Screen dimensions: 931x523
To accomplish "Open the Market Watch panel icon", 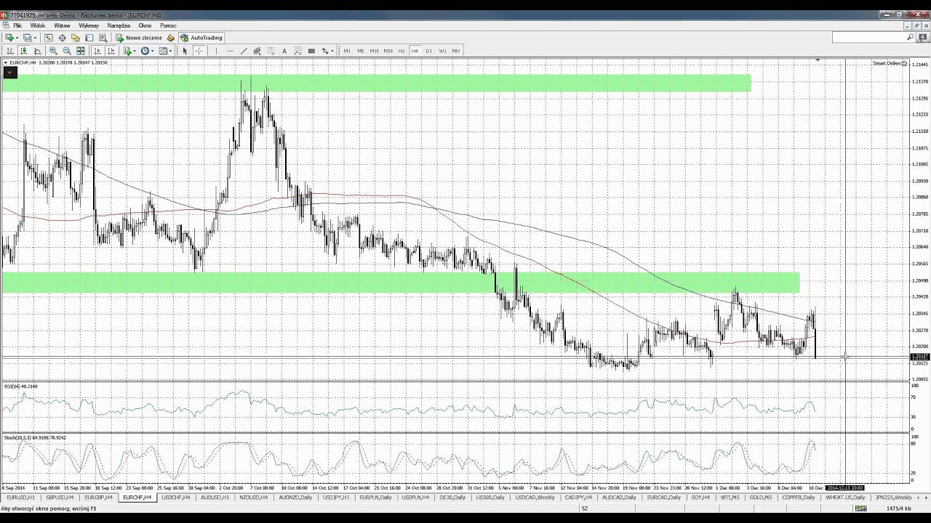I will coord(48,38).
